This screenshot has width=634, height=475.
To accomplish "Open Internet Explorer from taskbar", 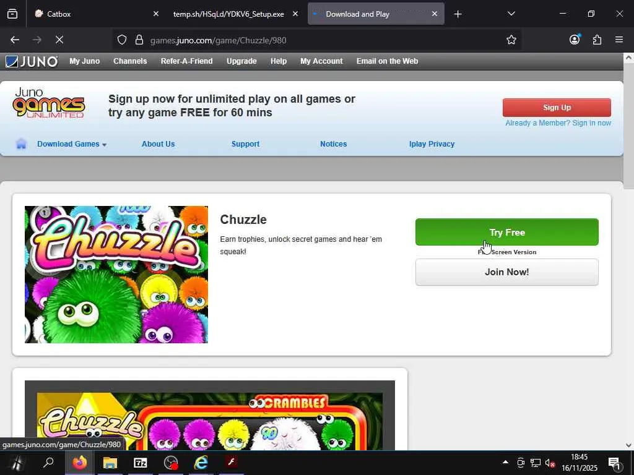I will pos(201,463).
